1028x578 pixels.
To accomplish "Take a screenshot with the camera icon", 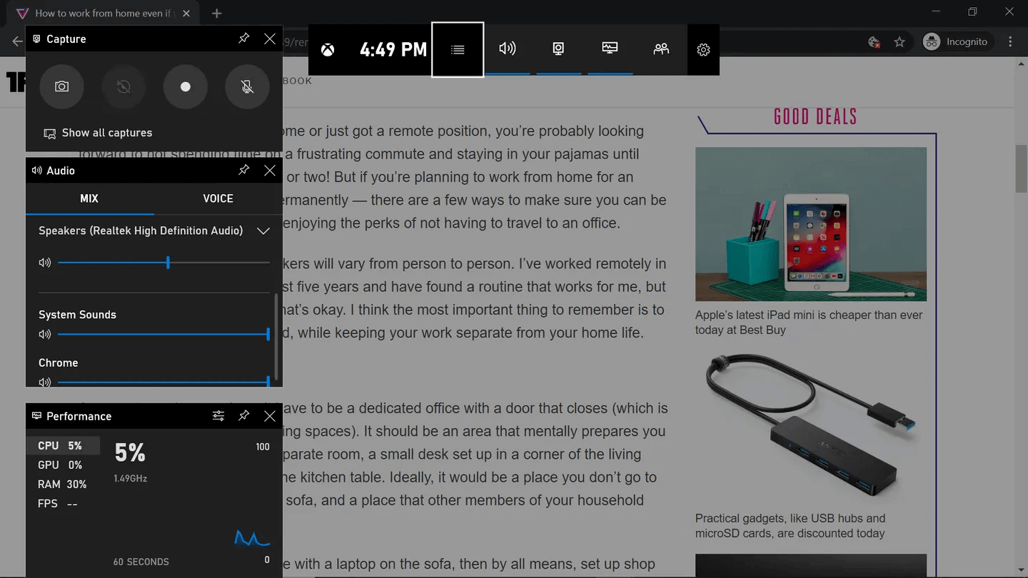I will (x=62, y=86).
